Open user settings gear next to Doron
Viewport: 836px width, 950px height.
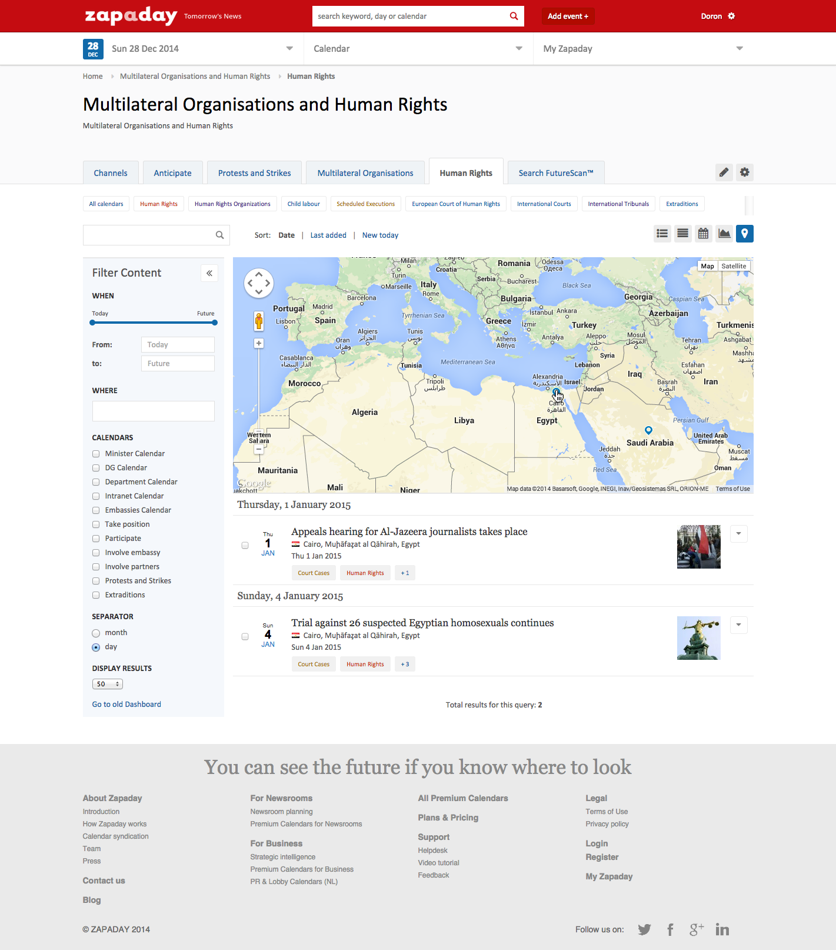pos(731,16)
